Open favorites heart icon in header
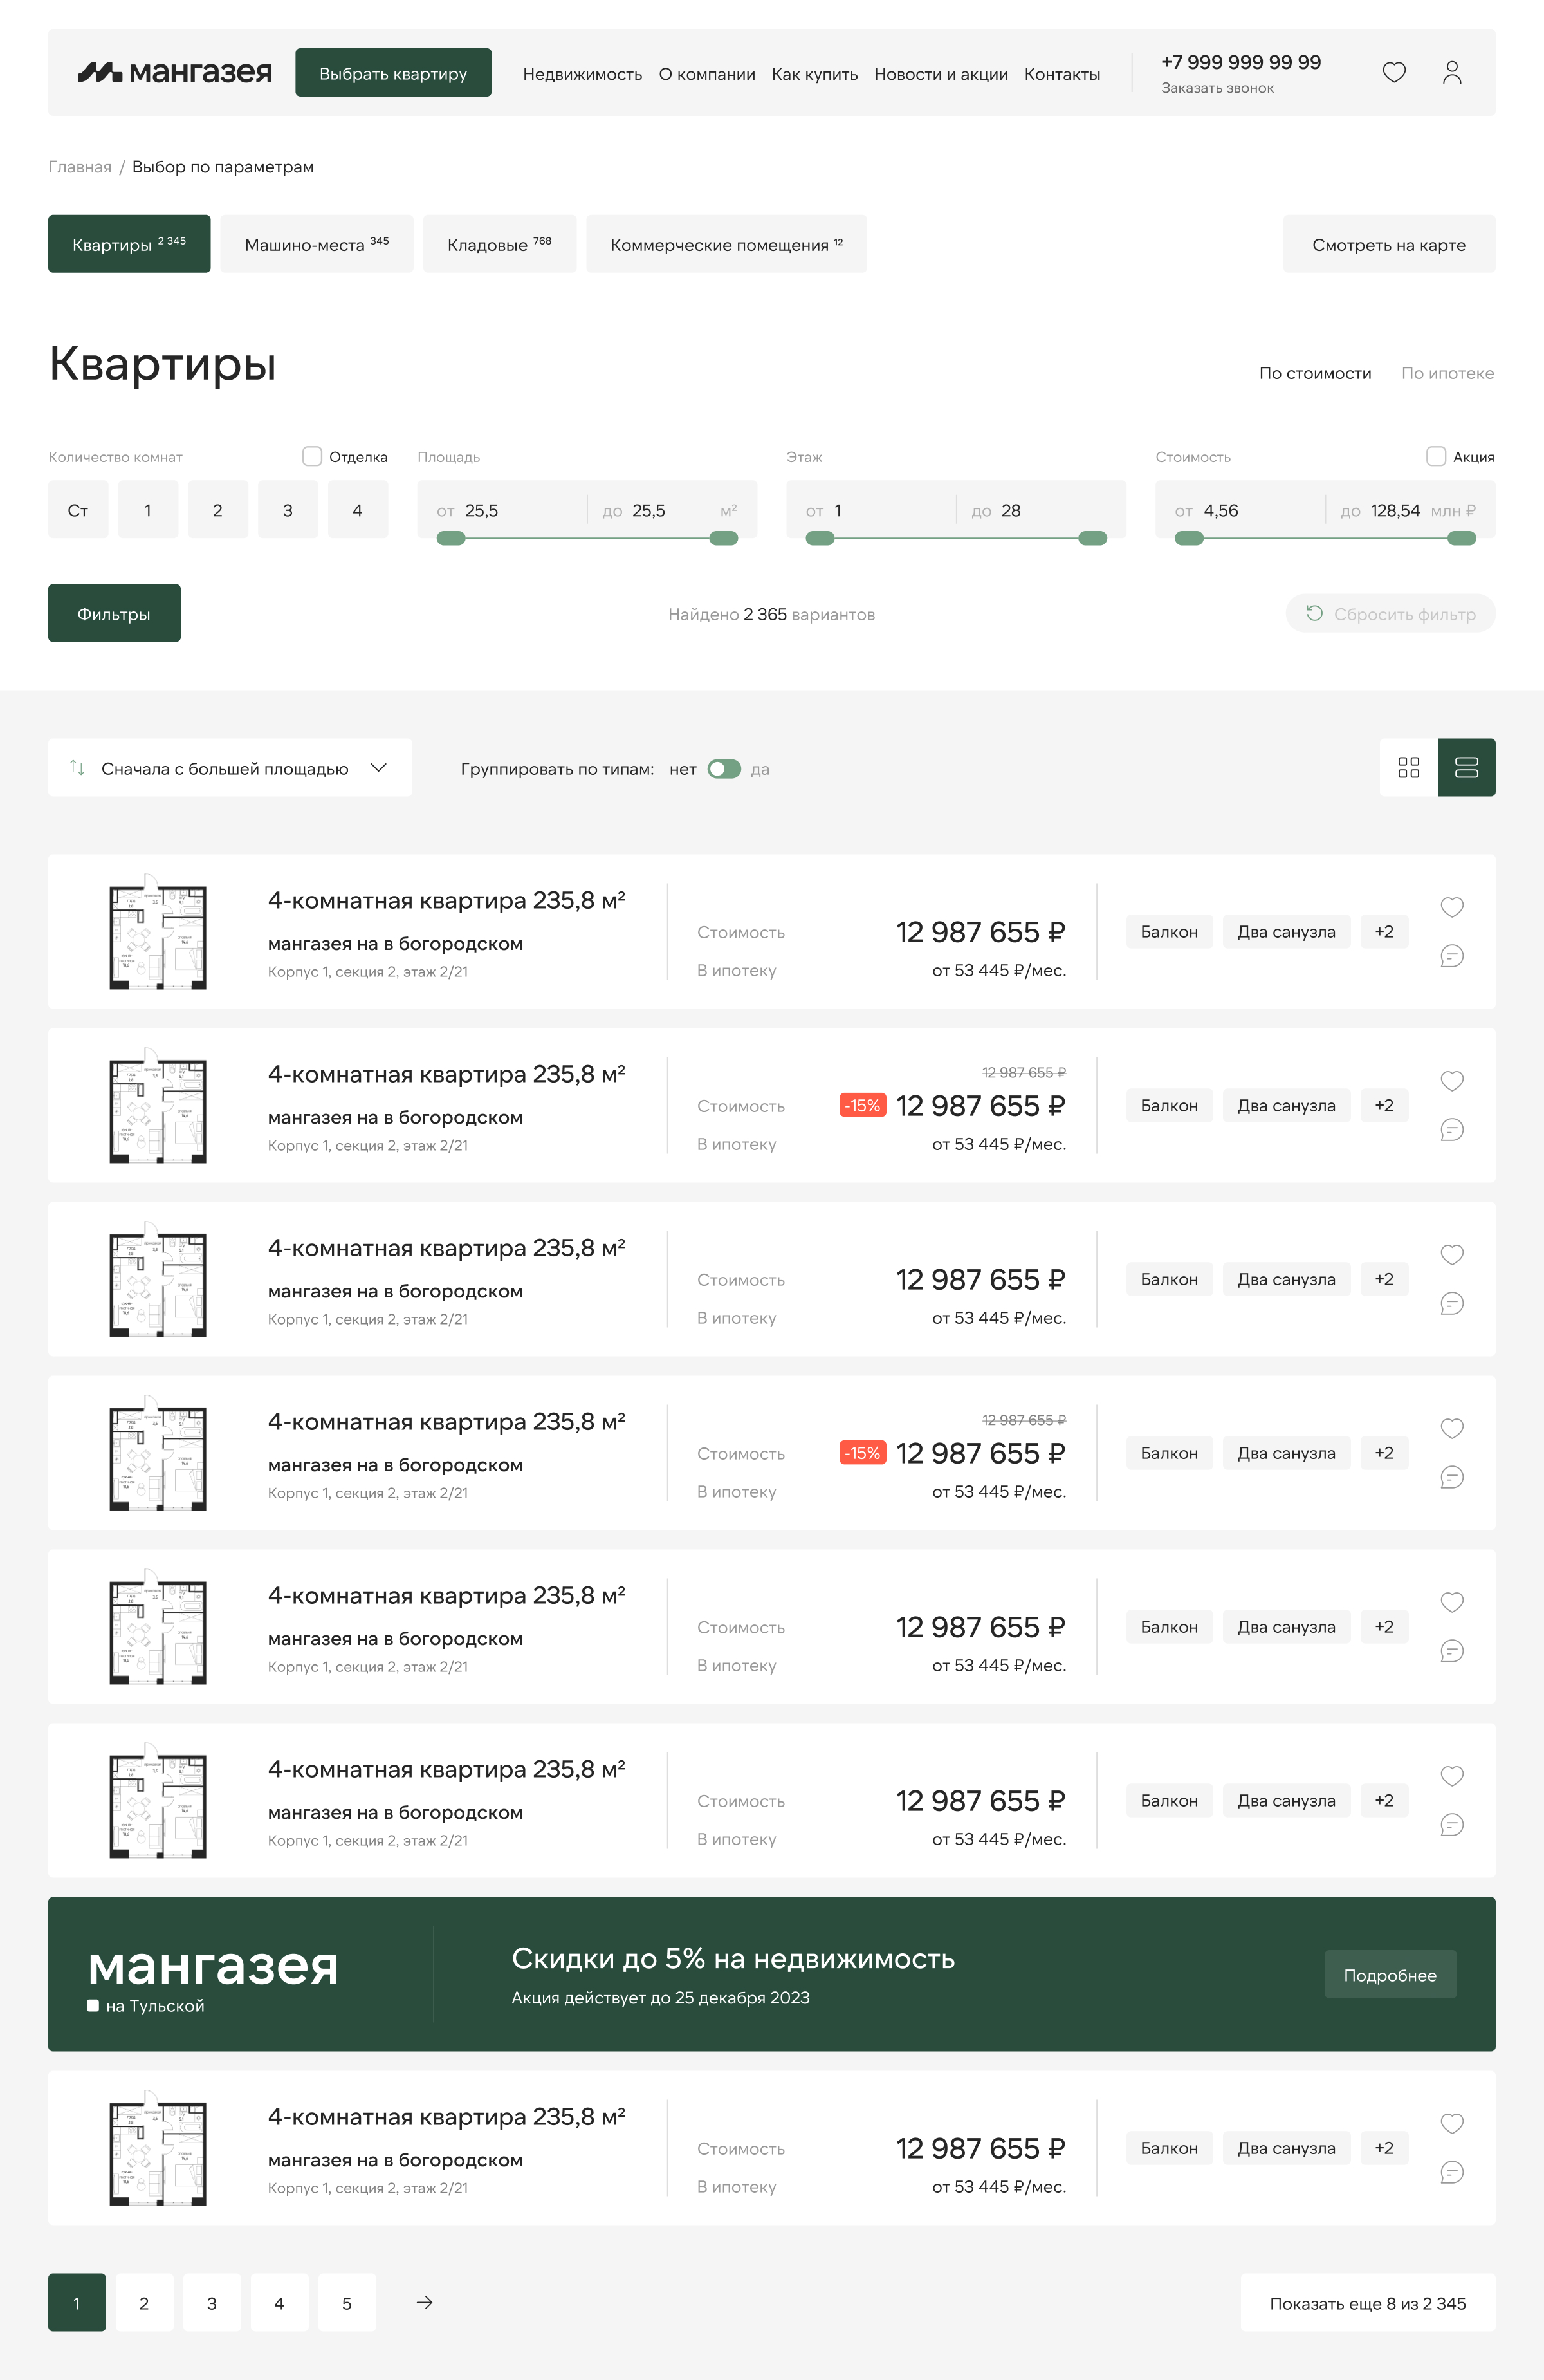1544x2380 pixels. pos(1393,72)
